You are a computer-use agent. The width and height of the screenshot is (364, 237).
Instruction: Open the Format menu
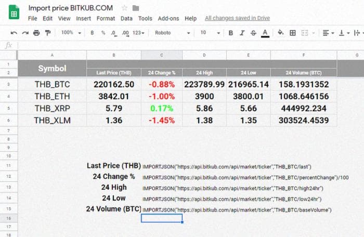[106, 19]
